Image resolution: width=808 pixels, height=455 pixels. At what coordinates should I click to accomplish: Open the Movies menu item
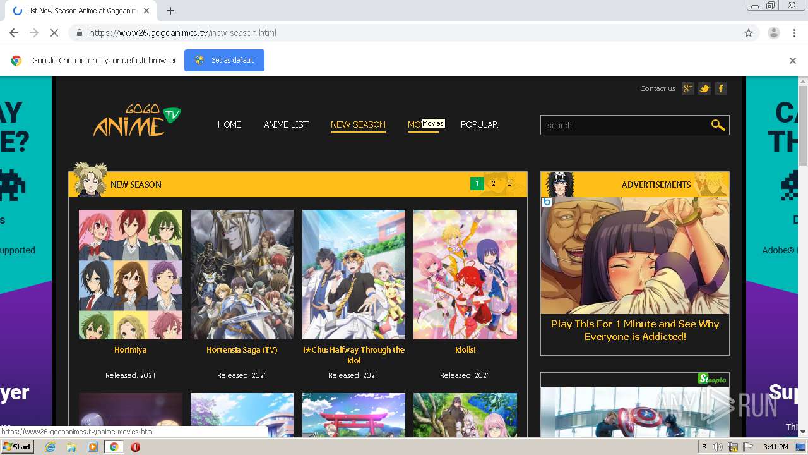[x=423, y=124]
